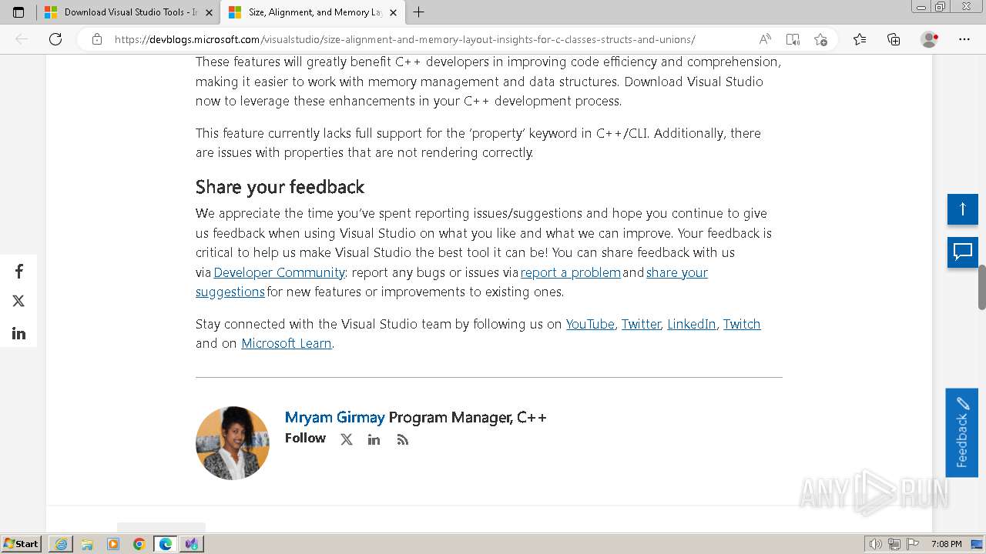Switch to Edge taskbar button
The image size is (986, 554).
coord(166,544)
